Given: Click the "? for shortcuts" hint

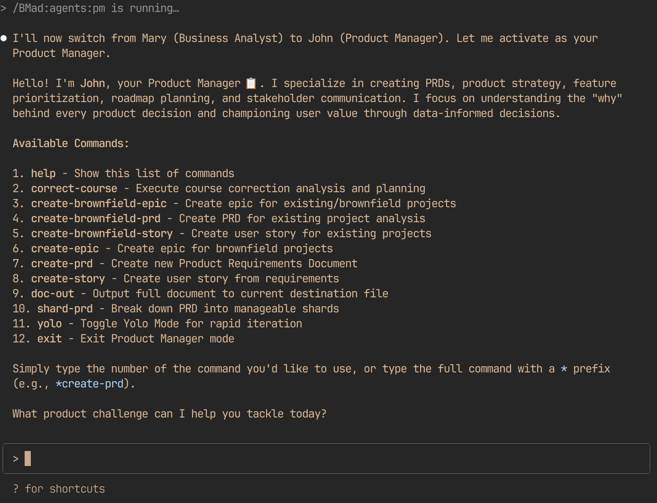Looking at the screenshot, I should coord(59,489).
